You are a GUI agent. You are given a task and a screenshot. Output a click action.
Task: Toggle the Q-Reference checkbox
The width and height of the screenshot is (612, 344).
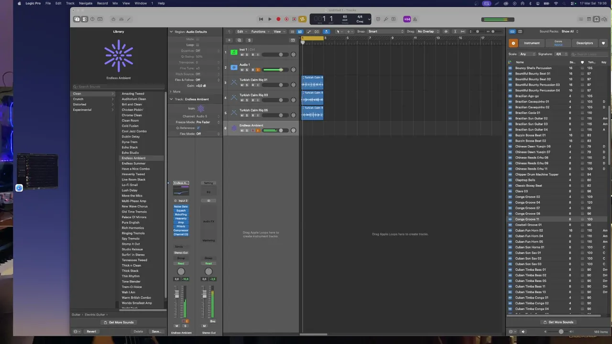click(198, 128)
